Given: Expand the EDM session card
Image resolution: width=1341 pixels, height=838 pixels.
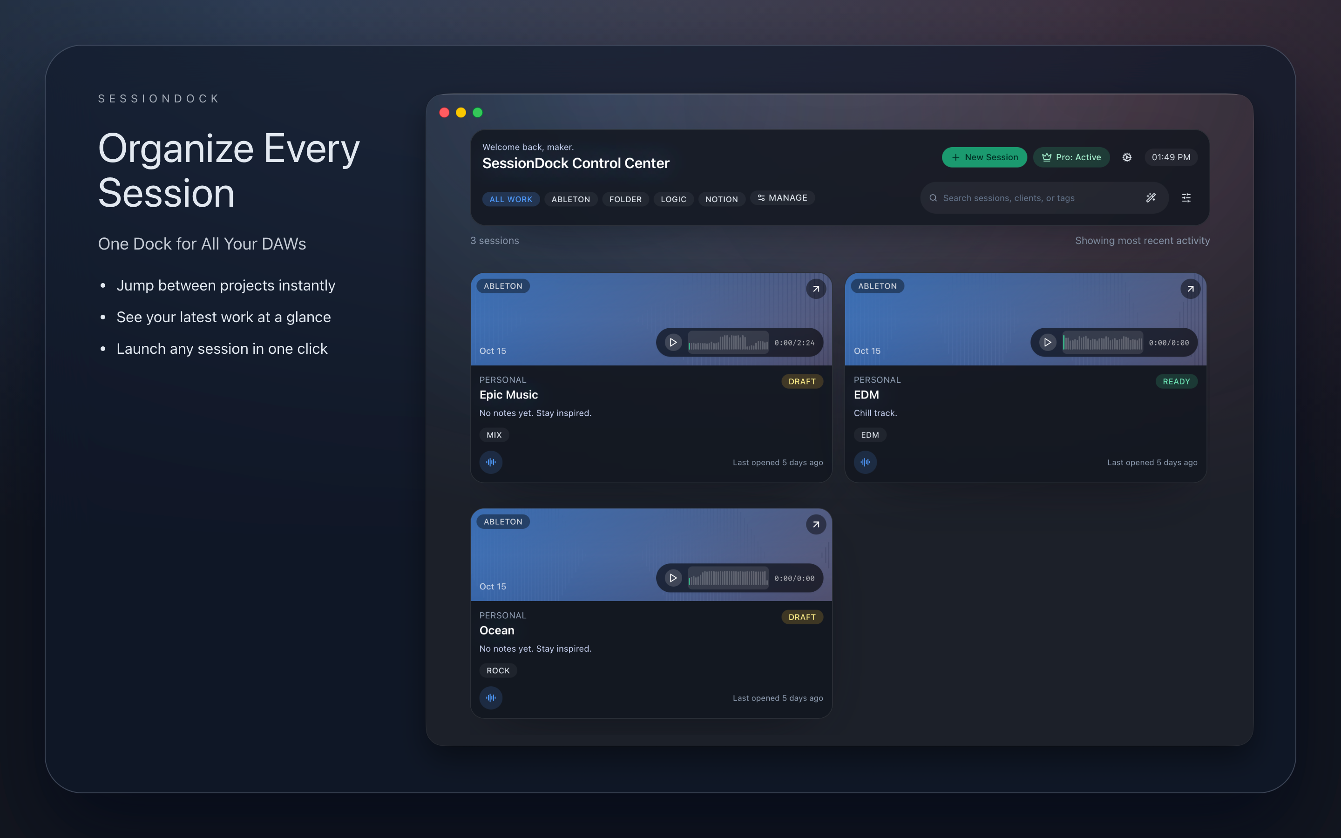Looking at the screenshot, I should (x=1190, y=289).
